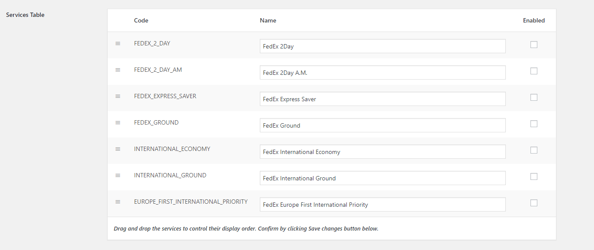
Task: Enable FedEx International Economy service
Action: (534, 150)
